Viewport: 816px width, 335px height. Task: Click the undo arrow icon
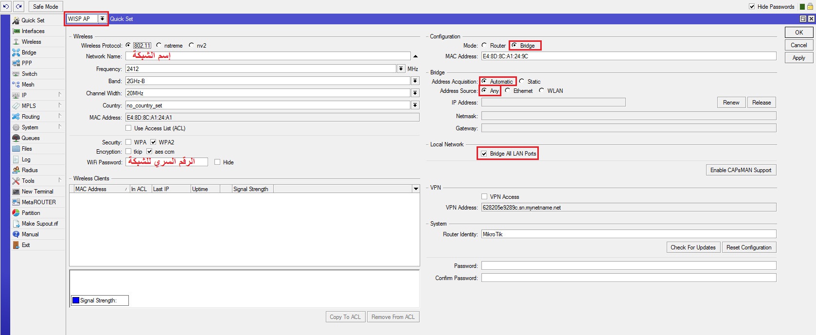click(x=6, y=6)
